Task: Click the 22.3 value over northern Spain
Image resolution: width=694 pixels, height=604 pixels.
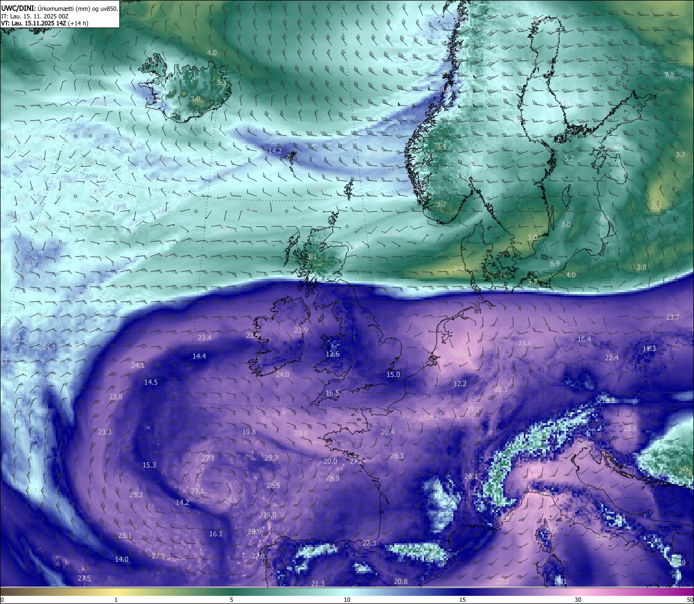Action: [x=369, y=543]
